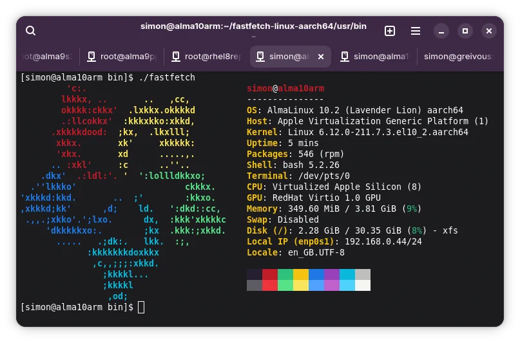
Task: Minimize the terminal window
Action: (x=441, y=31)
